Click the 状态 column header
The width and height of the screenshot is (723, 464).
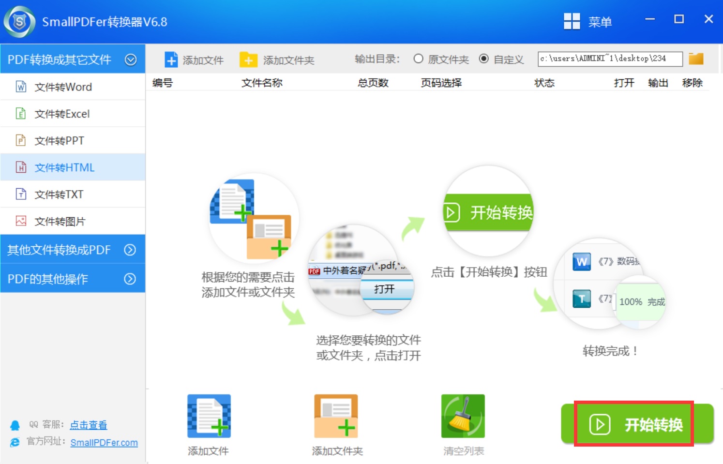click(x=544, y=83)
